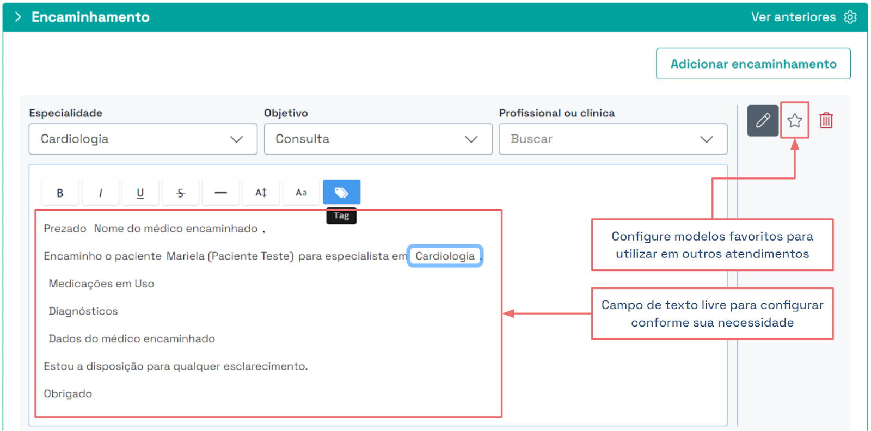The image size is (871, 431).
Task: Open settings gear in Encaminhamento header
Action: (x=850, y=17)
